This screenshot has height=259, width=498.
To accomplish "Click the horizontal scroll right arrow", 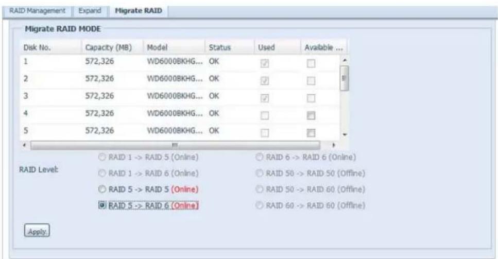I will tap(334, 145).
